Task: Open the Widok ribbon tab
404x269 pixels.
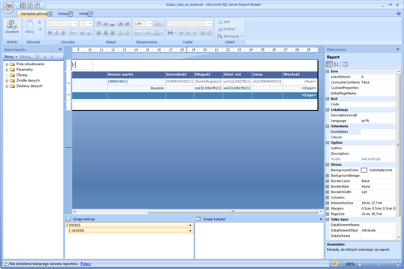Action: tap(83, 14)
